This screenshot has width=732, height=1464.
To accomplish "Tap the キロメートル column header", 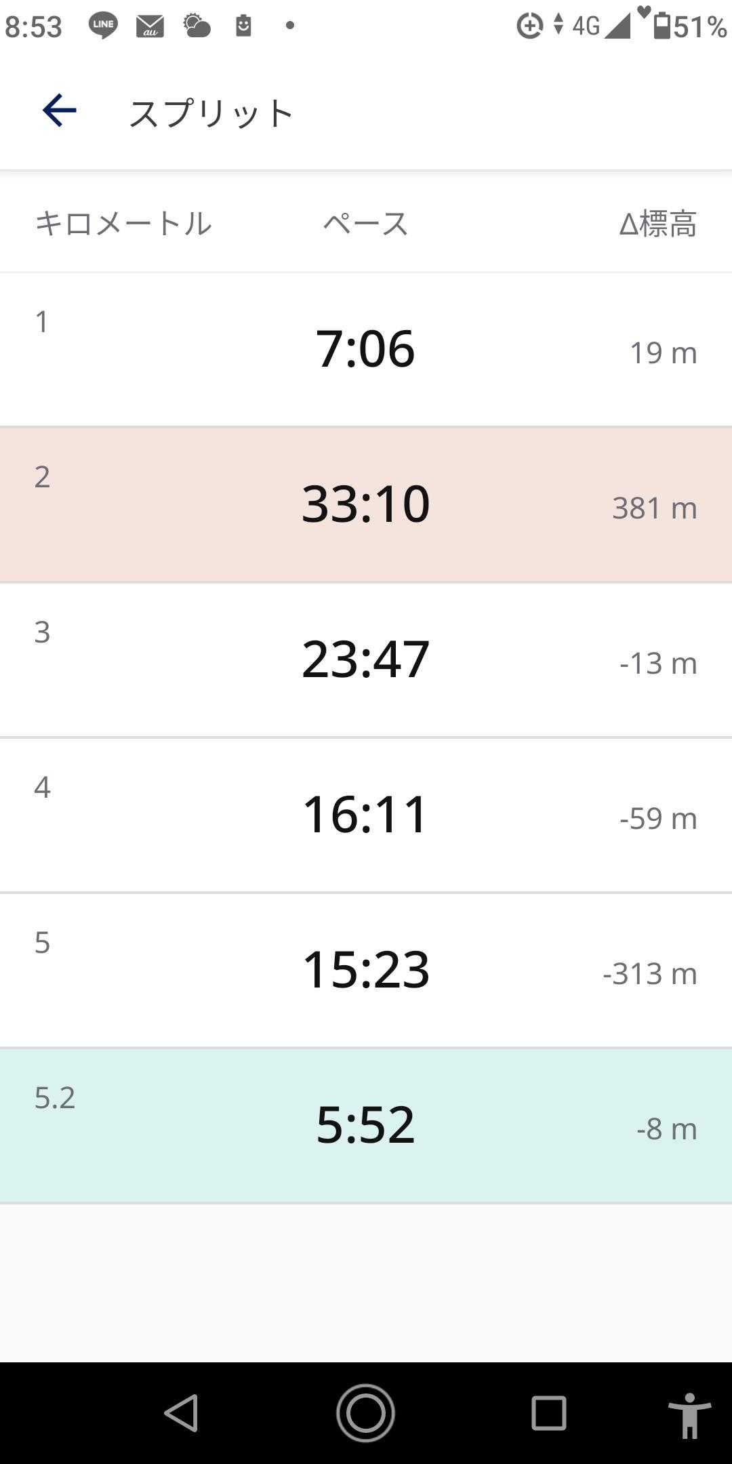I will [x=123, y=224].
